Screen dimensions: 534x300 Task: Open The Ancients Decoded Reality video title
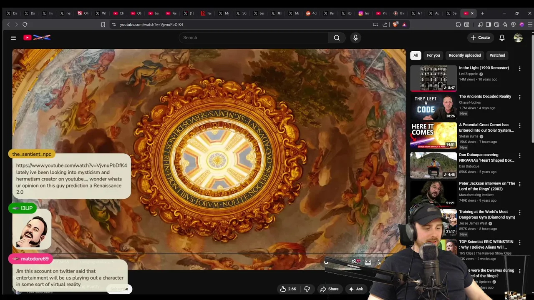(485, 97)
